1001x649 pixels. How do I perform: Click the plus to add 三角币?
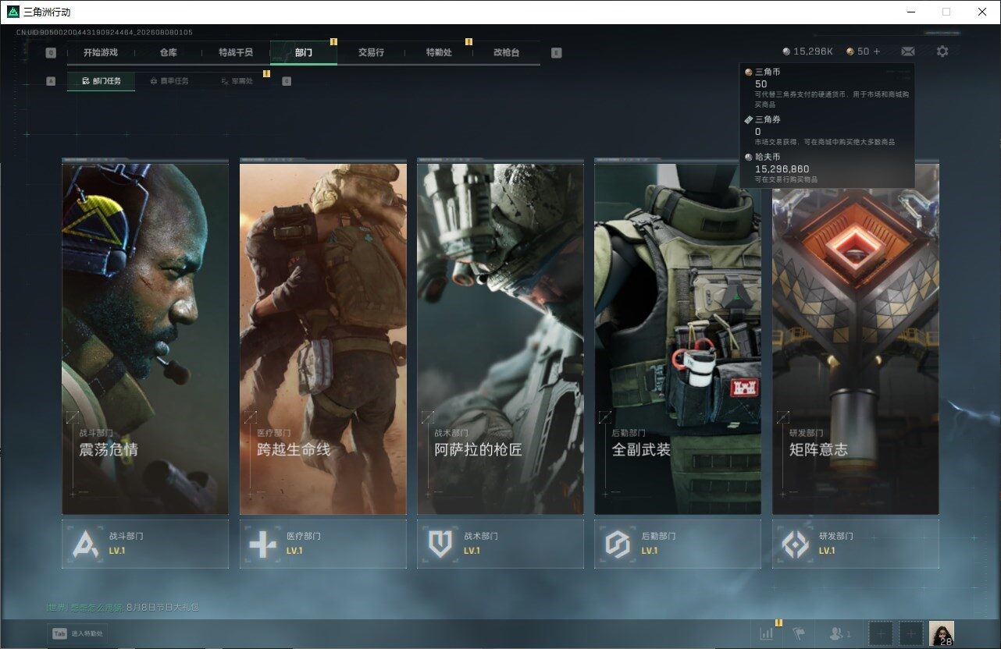pyautogui.click(x=877, y=51)
